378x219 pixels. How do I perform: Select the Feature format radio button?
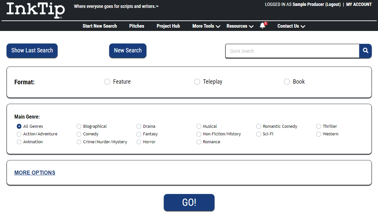tap(107, 82)
